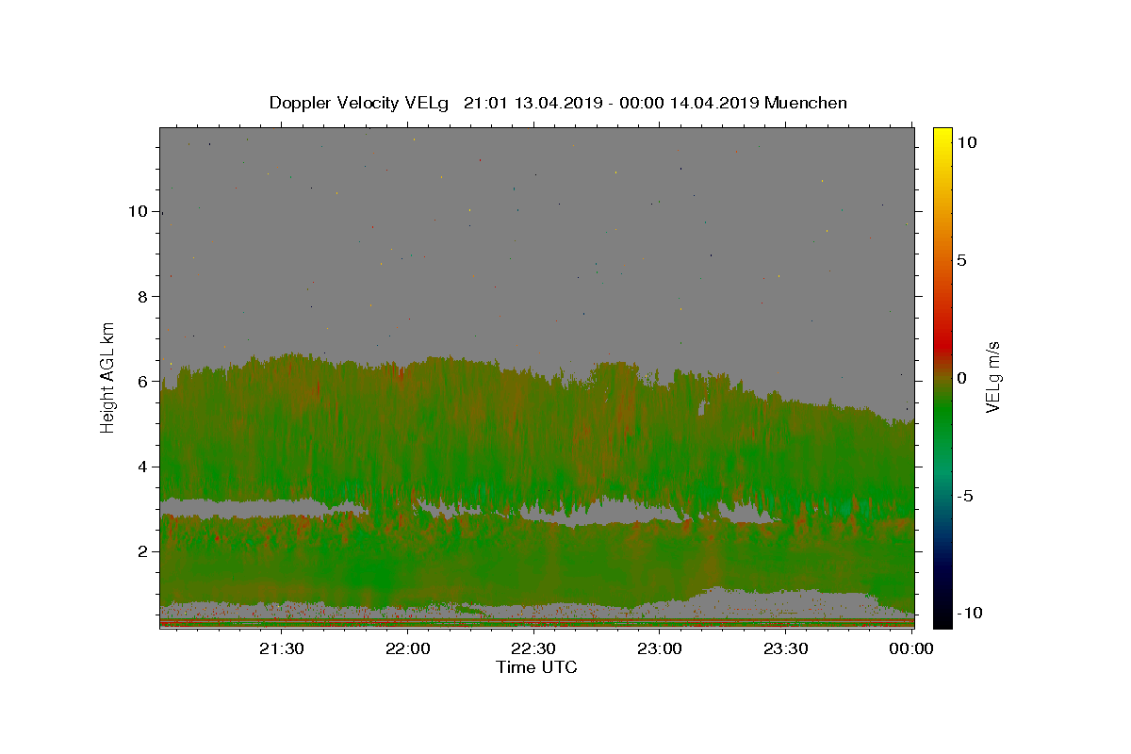Viewport: 1131px width, 754px height.
Task: Click the height tick label 4
Action: 142,466
